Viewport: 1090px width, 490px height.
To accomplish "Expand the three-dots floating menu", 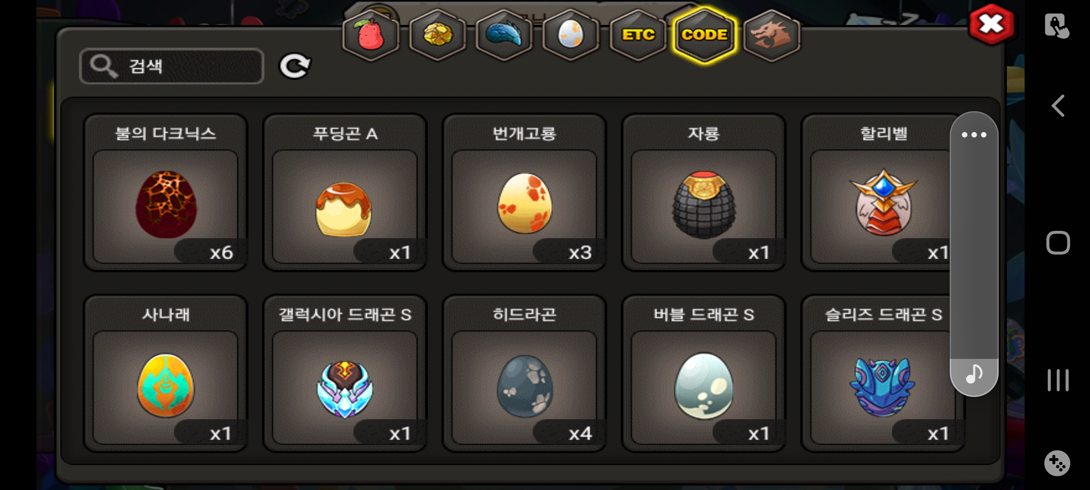I will pyautogui.click(x=974, y=135).
